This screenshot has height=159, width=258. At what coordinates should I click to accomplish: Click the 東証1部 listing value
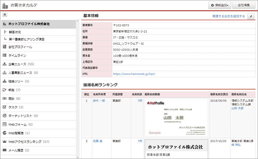tap(118, 62)
